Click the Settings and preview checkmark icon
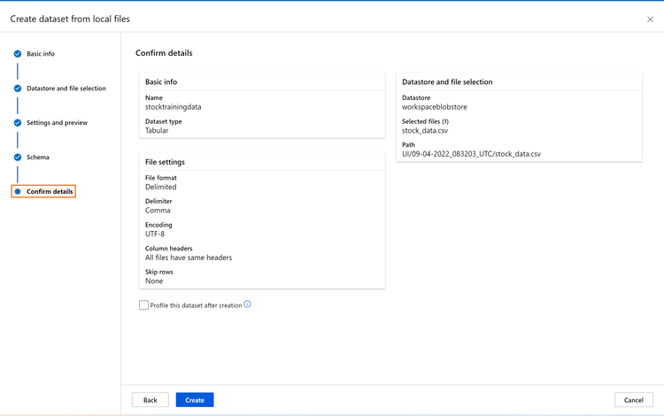This screenshot has width=664, height=416. click(x=18, y=123)
